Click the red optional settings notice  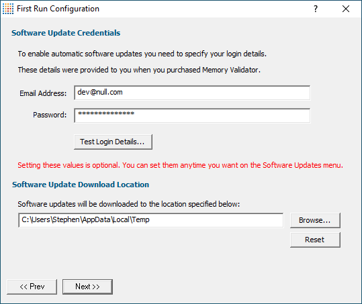[180, 165]
